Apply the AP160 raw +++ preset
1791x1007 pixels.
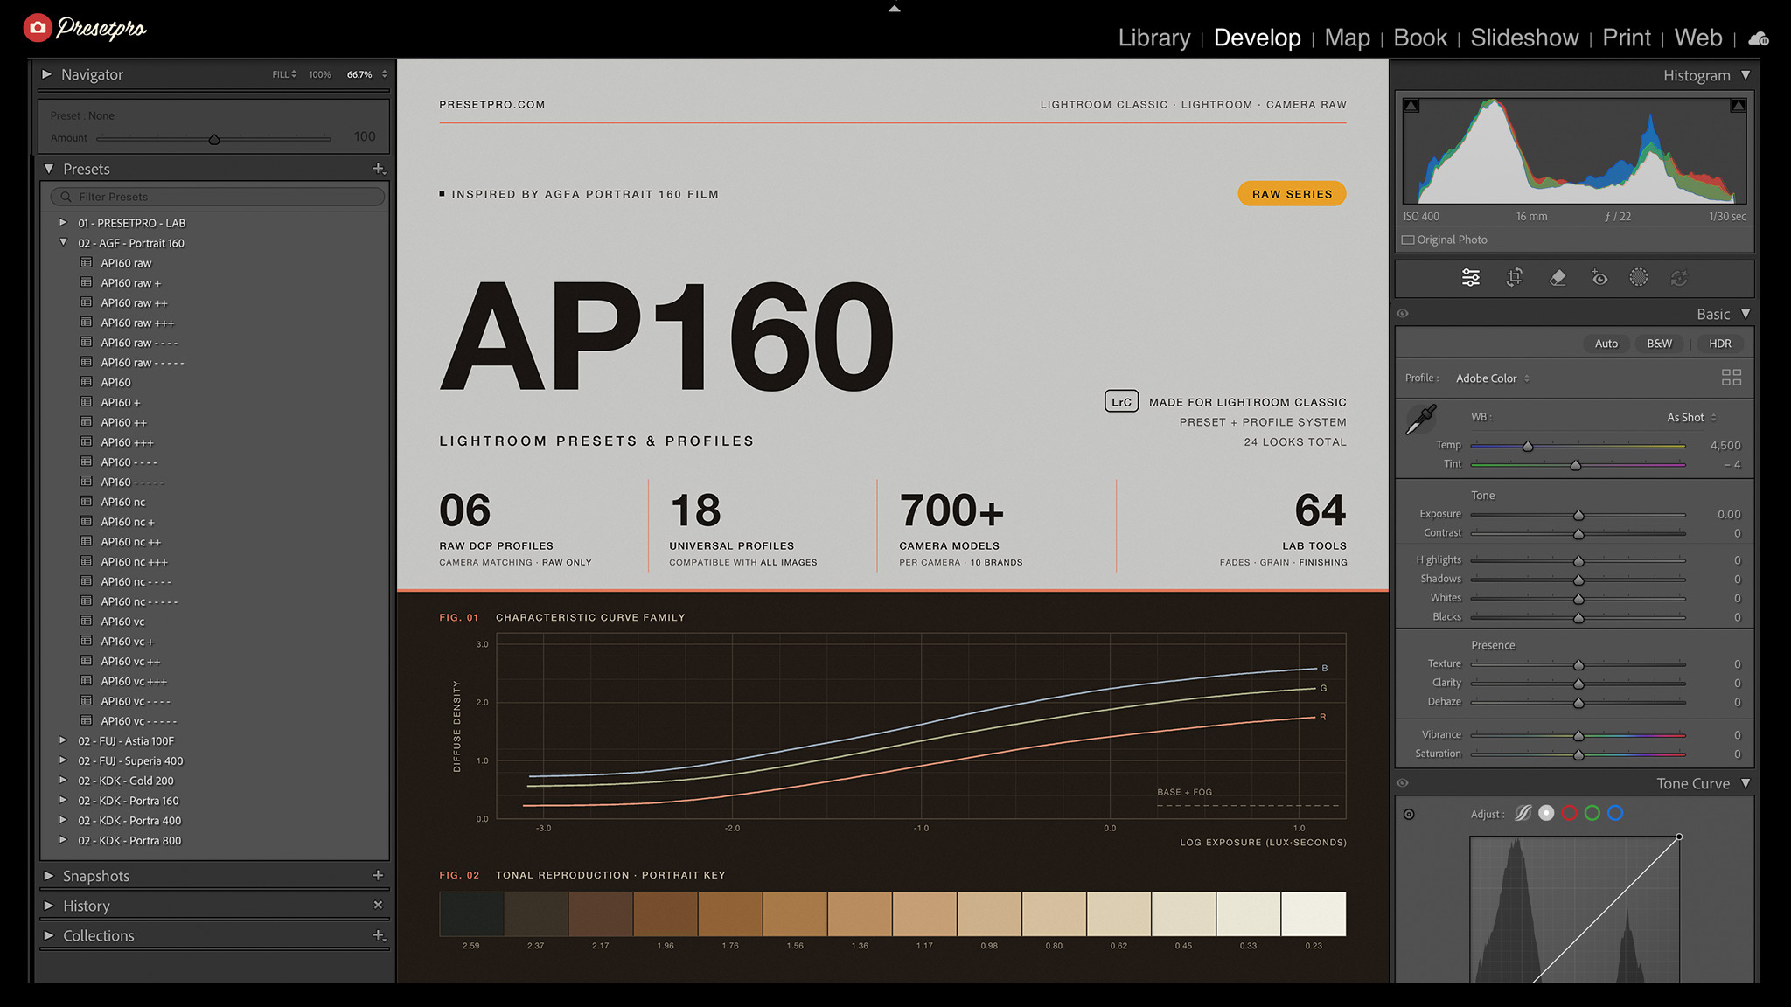[x=137, y=323]
